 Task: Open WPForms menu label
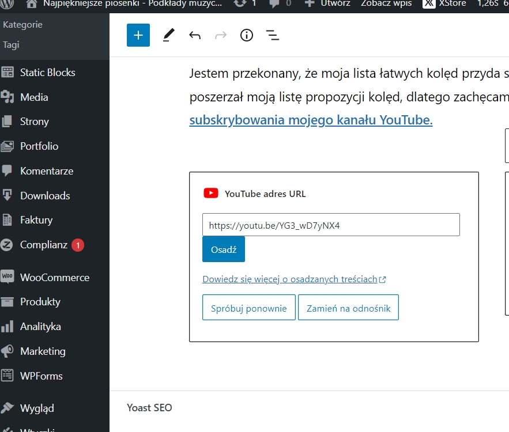point(42,376)
